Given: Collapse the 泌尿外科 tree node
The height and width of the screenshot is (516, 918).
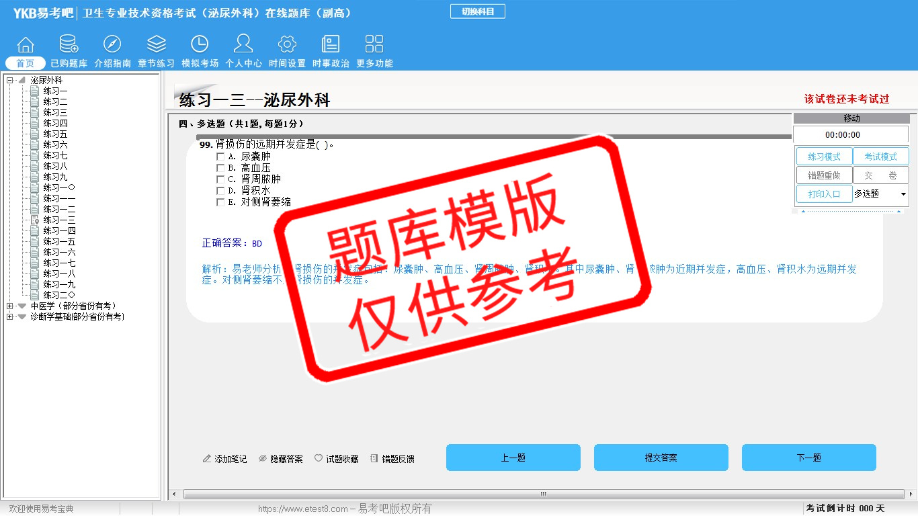Looking at the screenshot, I should click(10, 81).
